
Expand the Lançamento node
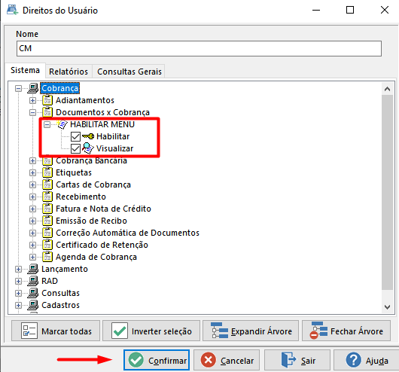coord(18,269)
